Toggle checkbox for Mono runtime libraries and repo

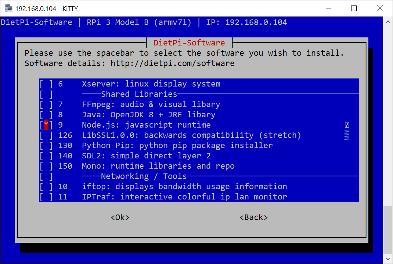coord(46,166)
